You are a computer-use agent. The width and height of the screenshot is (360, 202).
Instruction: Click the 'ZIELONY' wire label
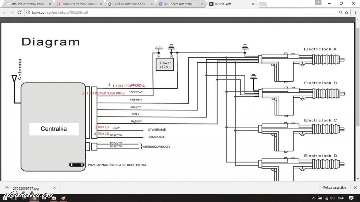coord(136,107)
